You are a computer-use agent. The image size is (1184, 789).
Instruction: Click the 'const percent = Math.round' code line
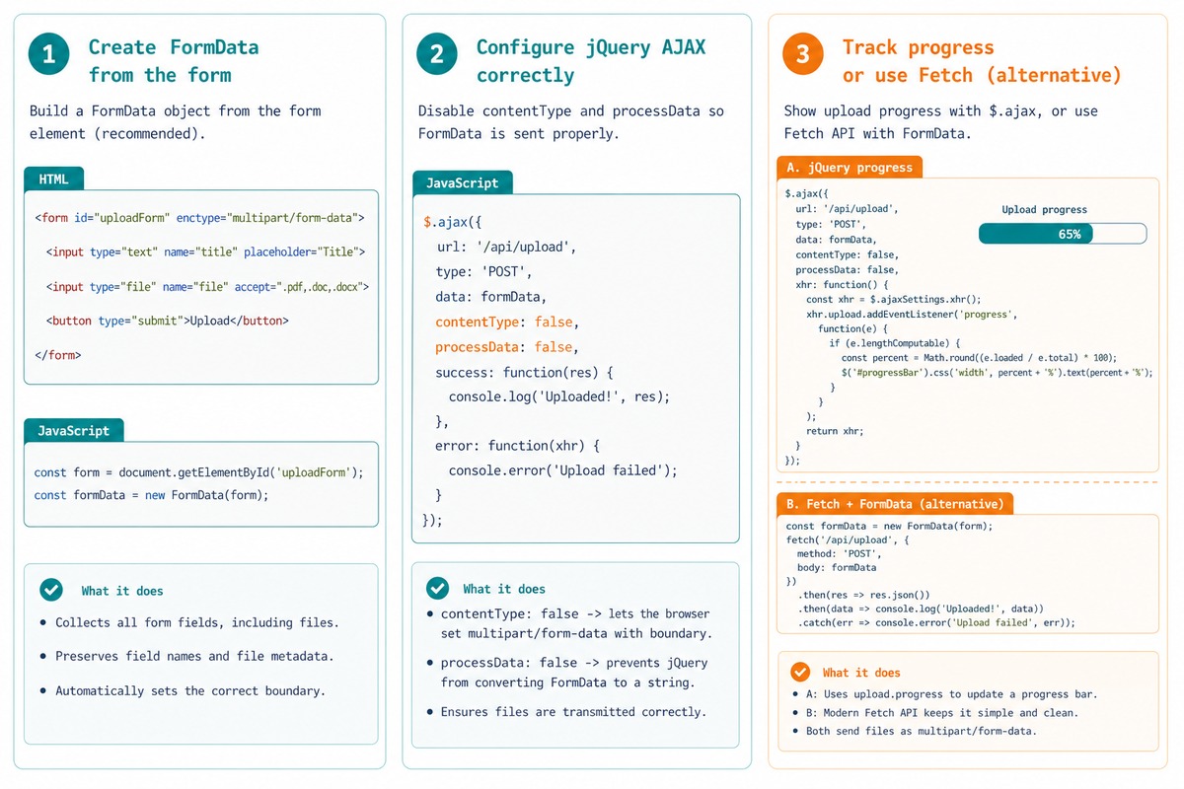978,358
